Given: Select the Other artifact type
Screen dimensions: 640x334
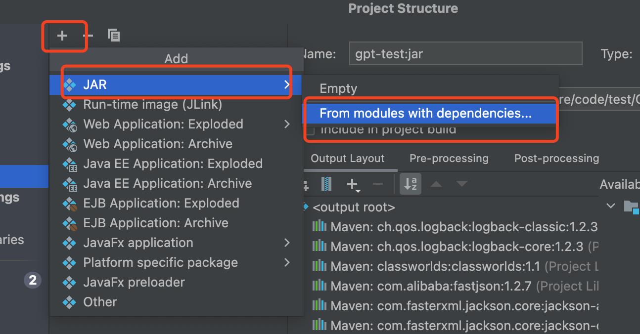Looking at the screenshot, I should click(x=100, y=302).
